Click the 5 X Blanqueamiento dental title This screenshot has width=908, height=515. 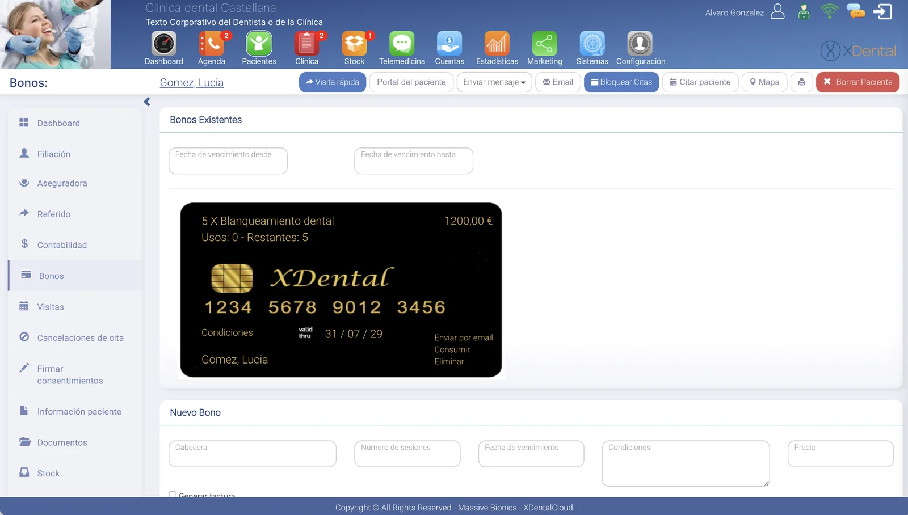pos(268,221)
